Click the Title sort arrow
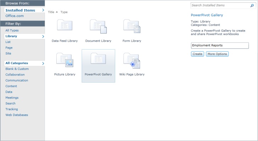 pyautogui.click(x=57, y=12)
